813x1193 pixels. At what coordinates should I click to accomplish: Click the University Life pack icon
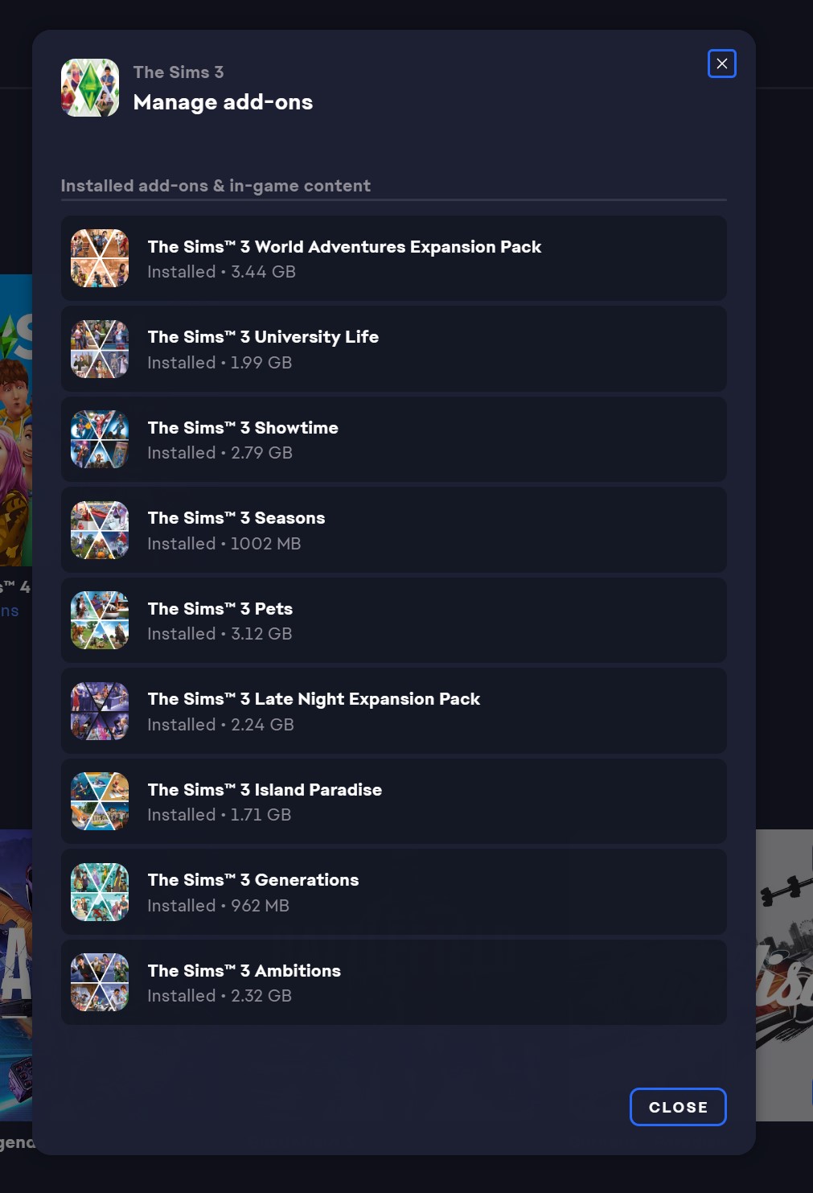[x=100, y=349]
